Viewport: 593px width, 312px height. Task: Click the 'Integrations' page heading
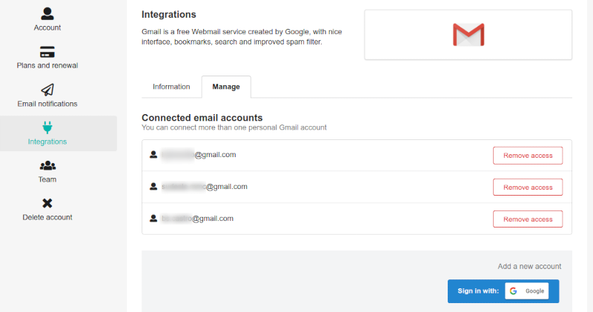169,14
